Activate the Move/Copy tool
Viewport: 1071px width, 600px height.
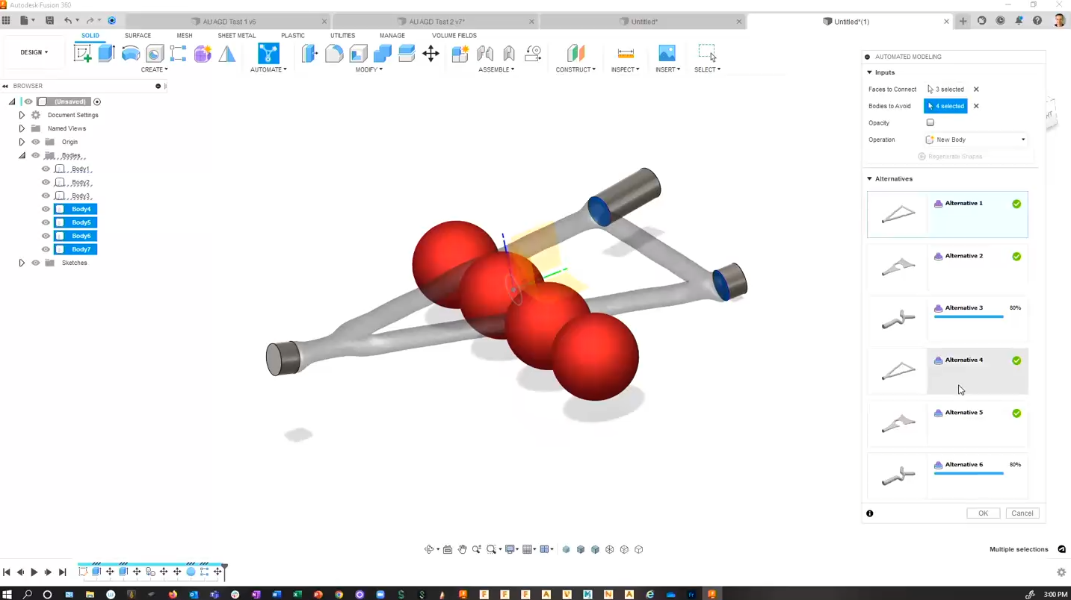coord(430,54)
